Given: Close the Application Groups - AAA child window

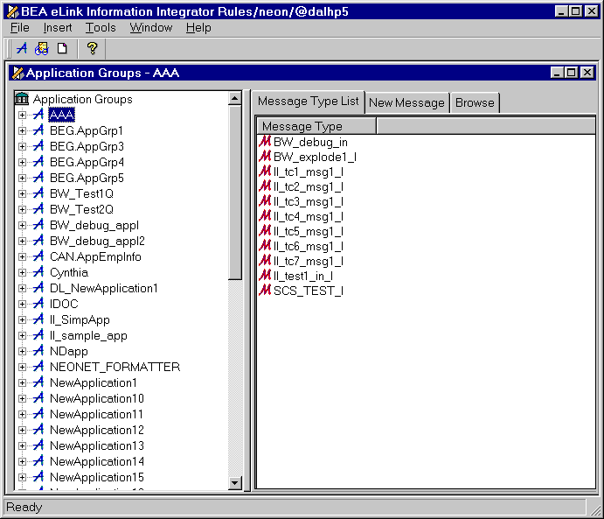Looking at the screenshot, I should 587,73.
